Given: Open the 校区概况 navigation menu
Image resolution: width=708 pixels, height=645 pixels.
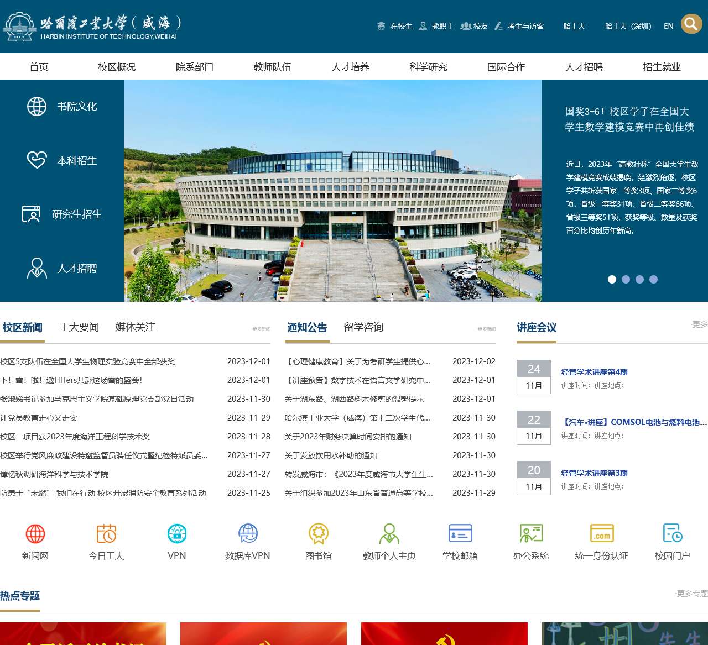Looking at the screenshot, I should pyautogui.click(x=117, y=67).
